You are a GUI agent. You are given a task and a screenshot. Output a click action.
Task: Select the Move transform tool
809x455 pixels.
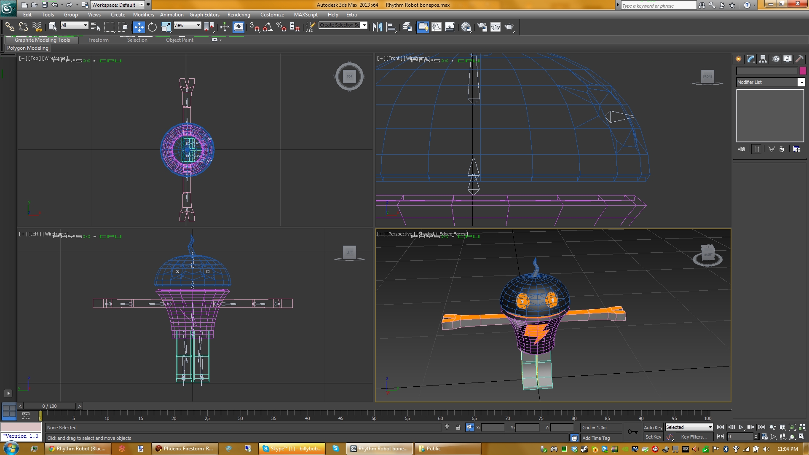tap(139, 27)
